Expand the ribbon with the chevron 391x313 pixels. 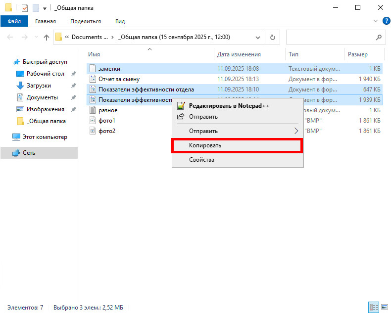coord(375,21)
